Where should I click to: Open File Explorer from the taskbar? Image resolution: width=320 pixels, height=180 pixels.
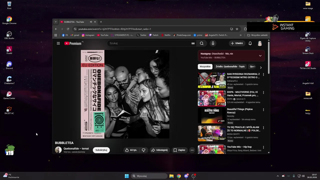click(x=171, y=176)
